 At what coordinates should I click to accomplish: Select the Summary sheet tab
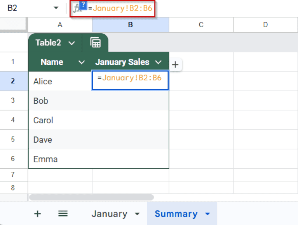coord(176,214)
